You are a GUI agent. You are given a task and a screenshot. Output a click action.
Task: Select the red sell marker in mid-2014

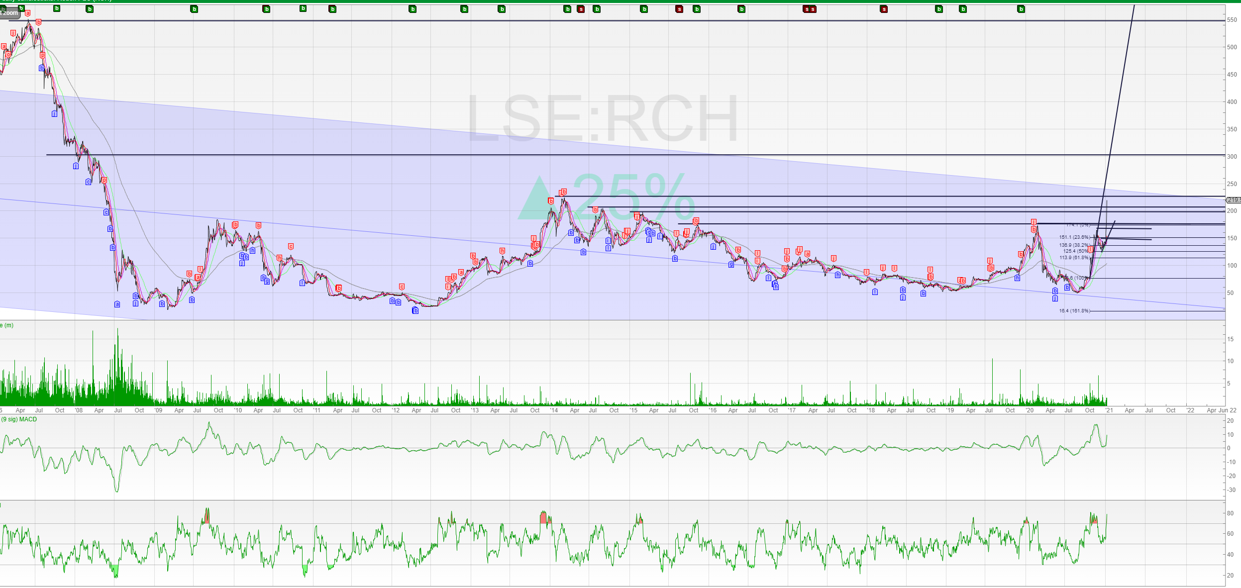click(581, 9)
